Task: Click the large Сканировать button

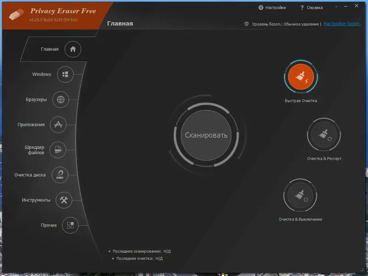Action: 206,135
